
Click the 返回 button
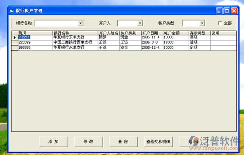point(193,142)
